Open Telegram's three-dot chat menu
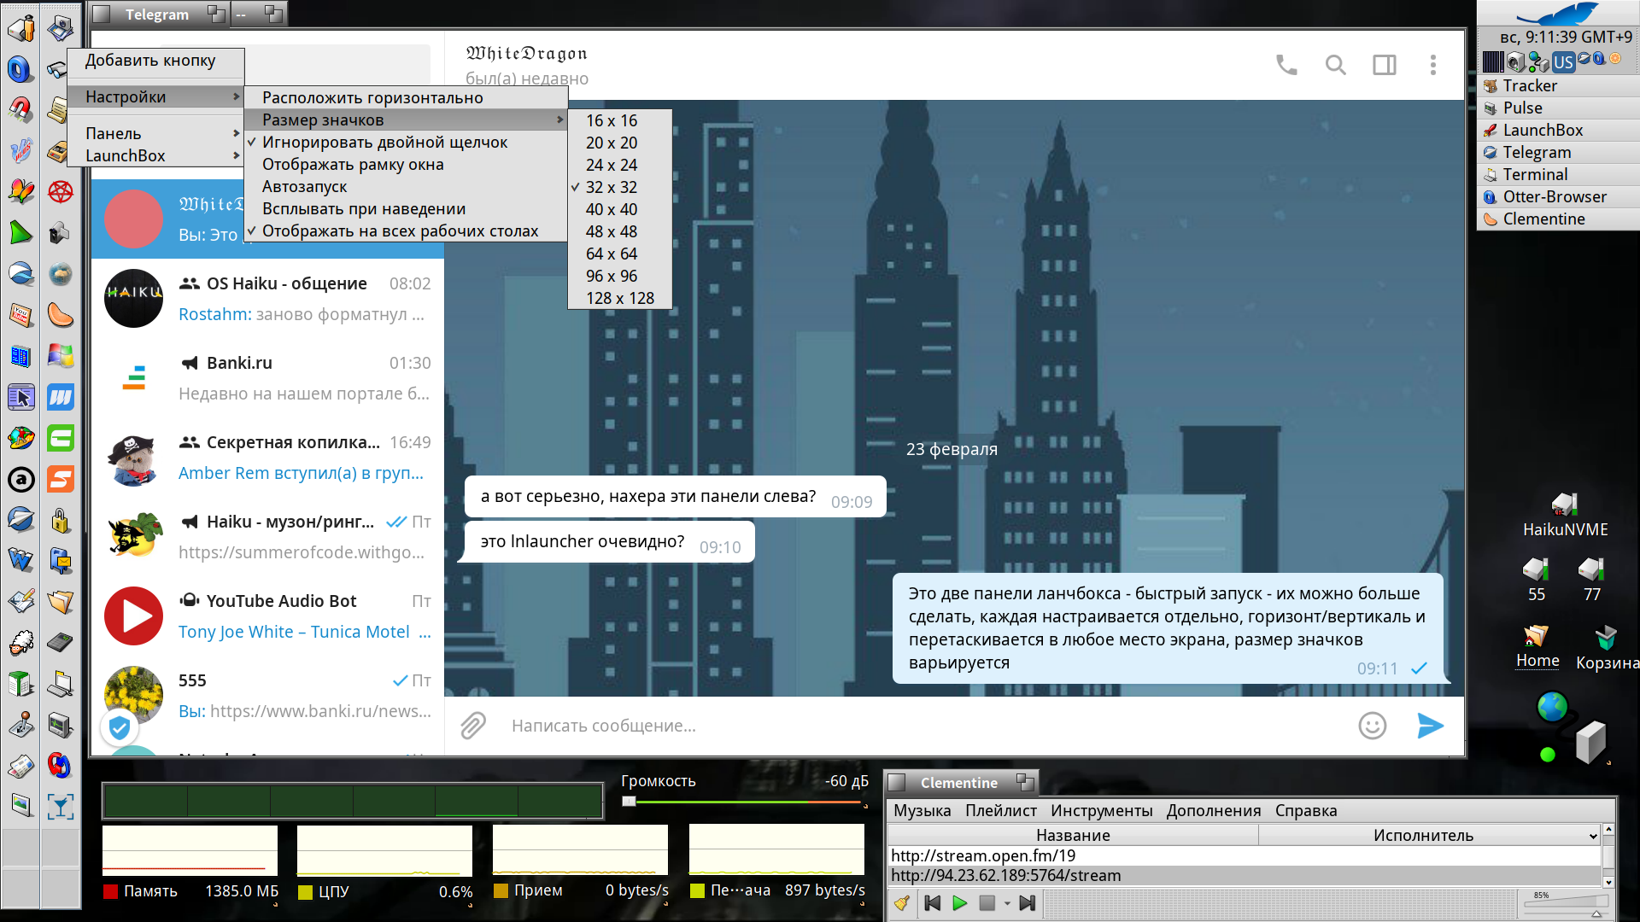 [x=1433, y=65]
